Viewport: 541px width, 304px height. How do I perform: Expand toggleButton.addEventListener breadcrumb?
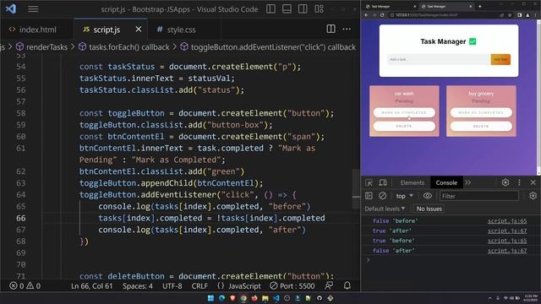point(268,47)
